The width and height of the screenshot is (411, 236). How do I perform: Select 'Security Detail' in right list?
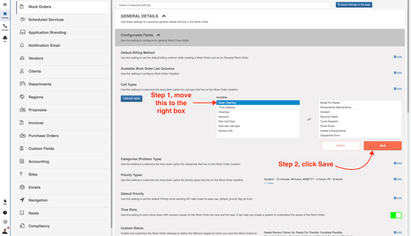360,117
